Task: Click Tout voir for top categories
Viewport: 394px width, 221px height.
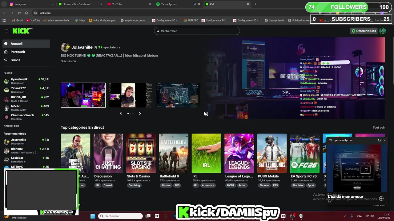Action: pyautogui.click(x=379, y=127)
